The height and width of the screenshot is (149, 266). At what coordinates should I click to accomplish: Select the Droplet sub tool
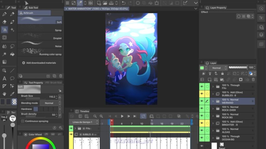tap(40, 36)
